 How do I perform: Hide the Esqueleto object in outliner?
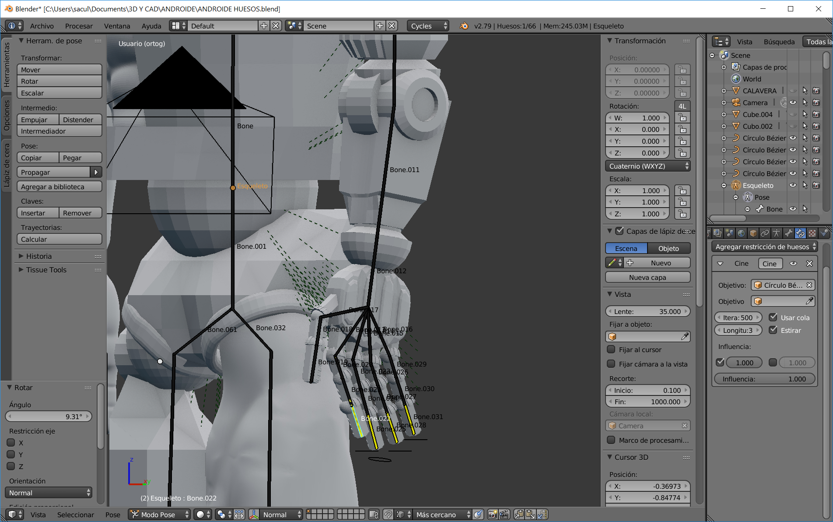coord(793,185)
